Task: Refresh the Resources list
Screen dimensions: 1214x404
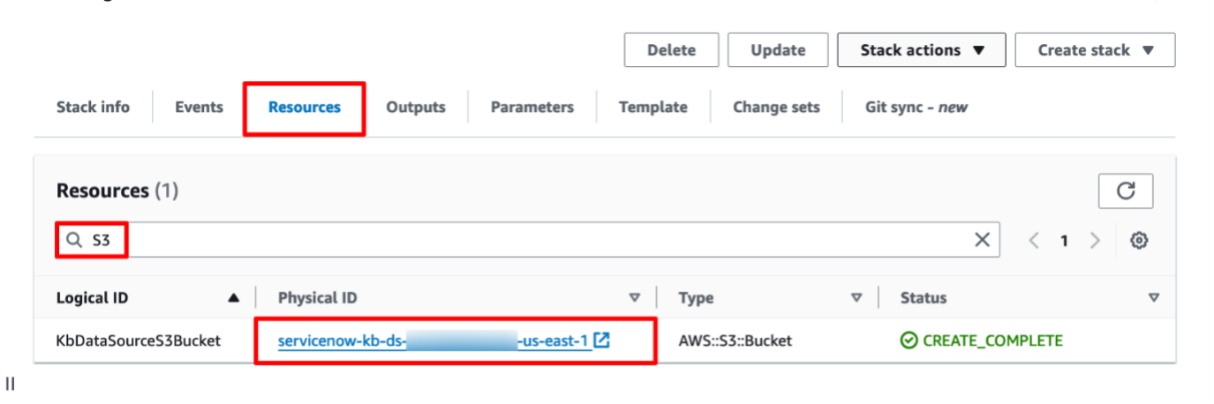Action: pyautogui.click(x=1126, y=191)
